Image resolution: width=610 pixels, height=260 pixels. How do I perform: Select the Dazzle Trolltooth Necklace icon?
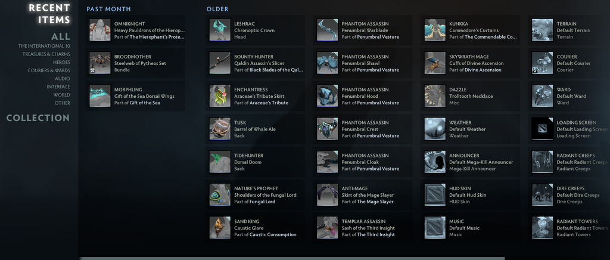(435, 96)
